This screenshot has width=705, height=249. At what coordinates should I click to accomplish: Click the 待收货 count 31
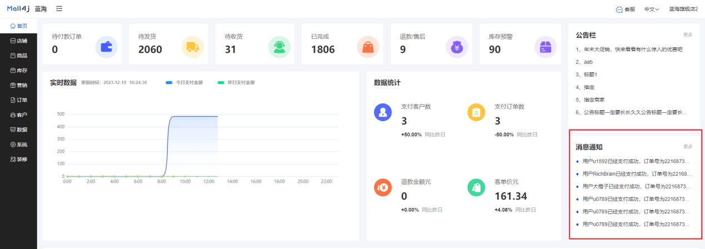pyautogui.click(x=230, y=49)
